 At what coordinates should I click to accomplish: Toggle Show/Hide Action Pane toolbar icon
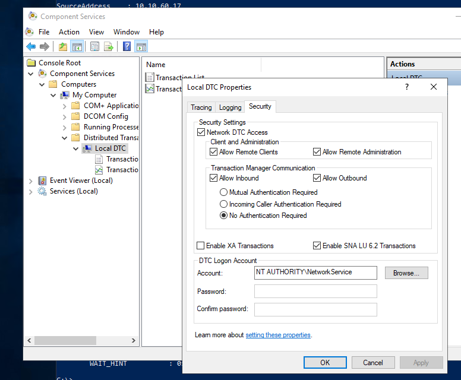coord(141,46)
